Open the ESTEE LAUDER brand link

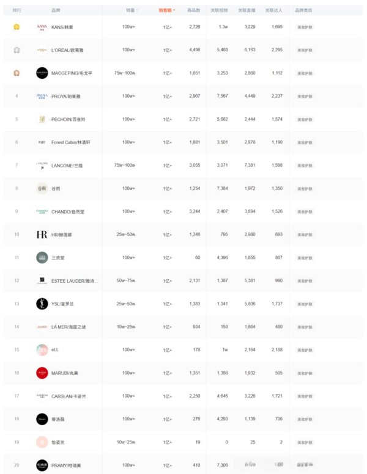click(x=73, y=281)
